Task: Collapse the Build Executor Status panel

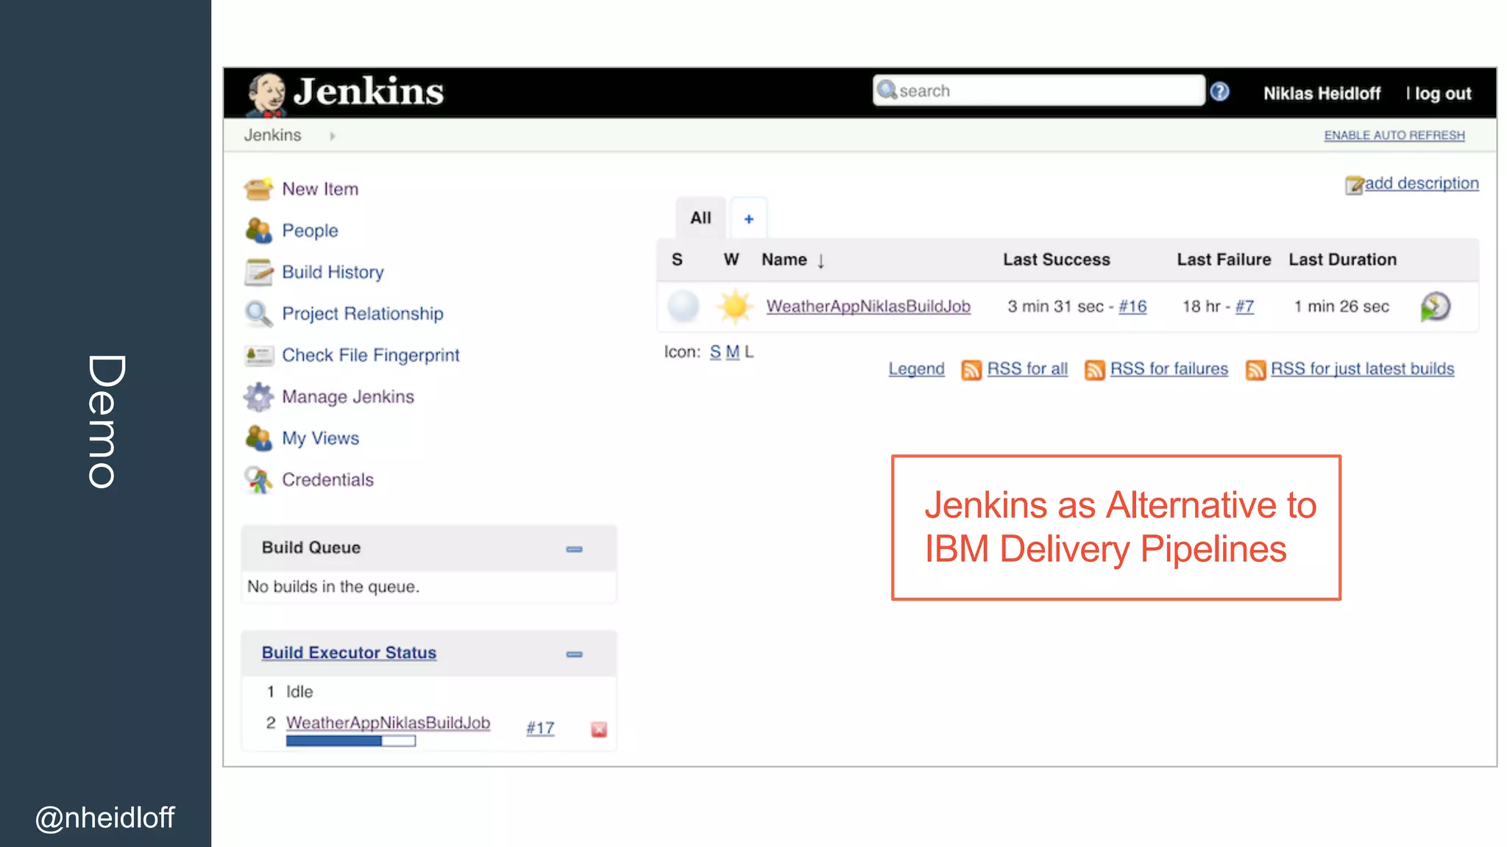Action: click(x=575, y=654)
